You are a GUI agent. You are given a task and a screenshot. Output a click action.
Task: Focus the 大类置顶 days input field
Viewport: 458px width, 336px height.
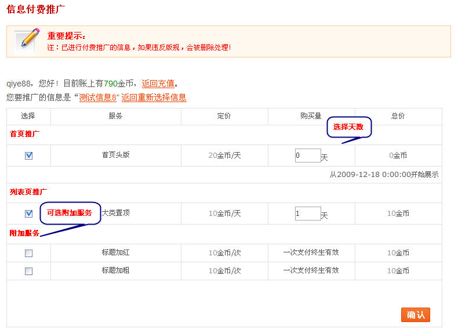click(x=307, y=214)
